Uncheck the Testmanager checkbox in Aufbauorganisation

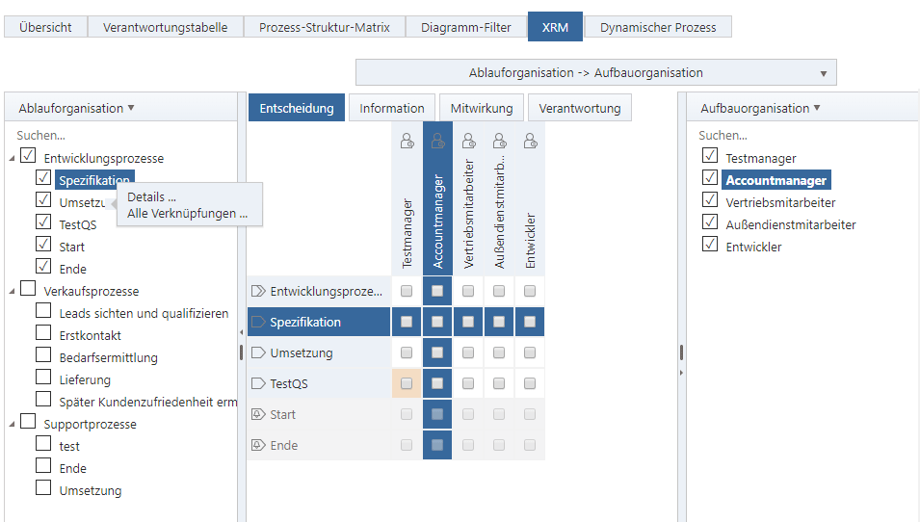point(710,157)
